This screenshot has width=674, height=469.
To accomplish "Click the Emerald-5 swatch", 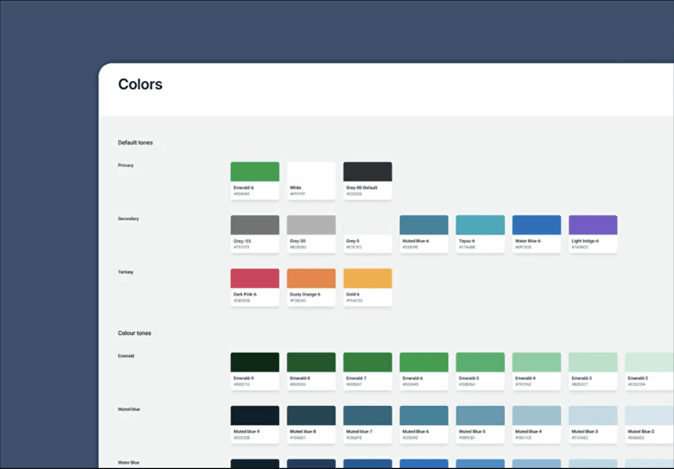I will click(x=480, y=371).
